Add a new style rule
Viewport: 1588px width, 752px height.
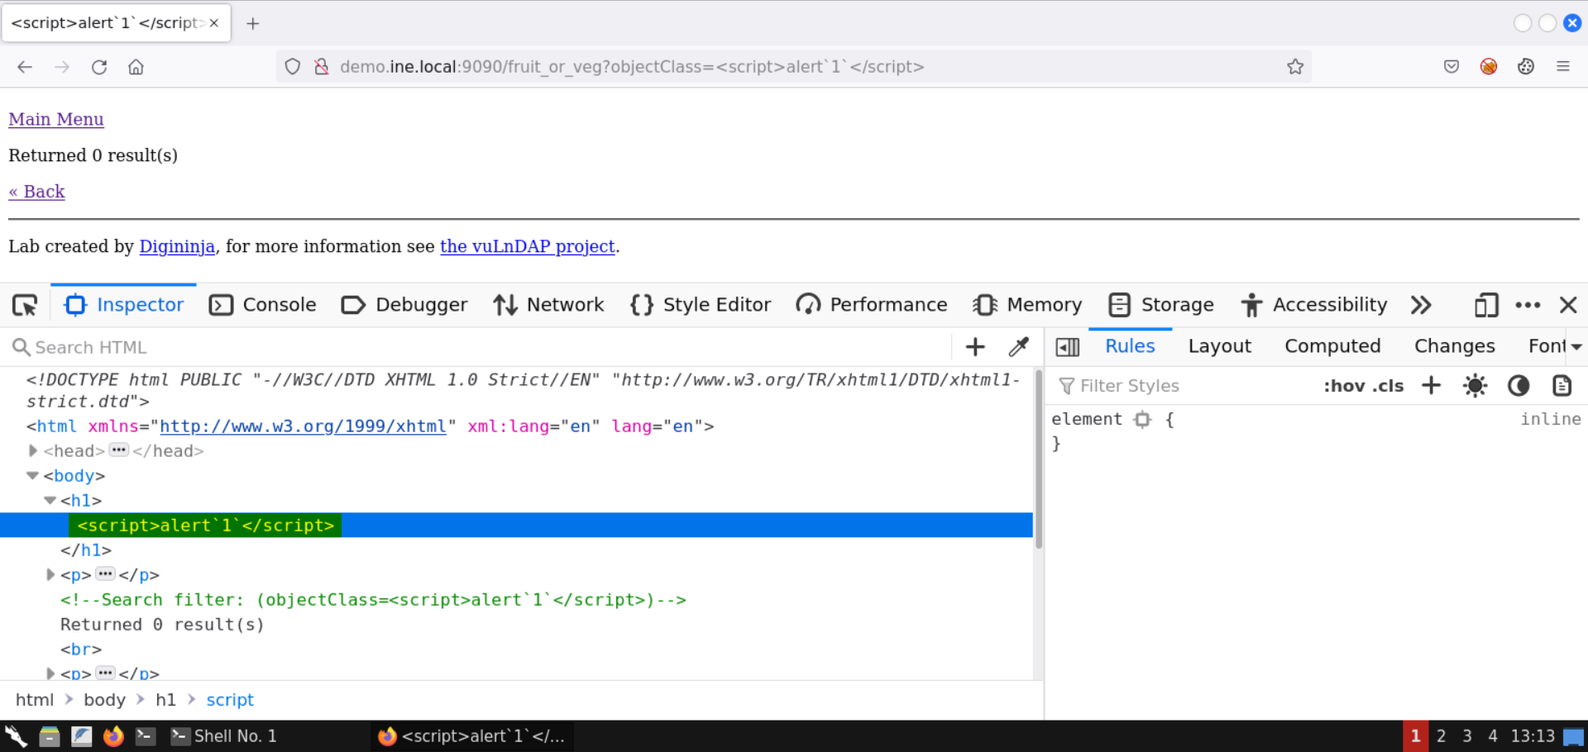[x=1431, y=386]
